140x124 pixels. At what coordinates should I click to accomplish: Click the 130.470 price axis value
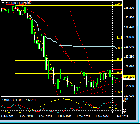coord(129,27)
